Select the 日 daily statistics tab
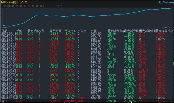The height and width of the screenshot is (103, 174). click(9, 6)
